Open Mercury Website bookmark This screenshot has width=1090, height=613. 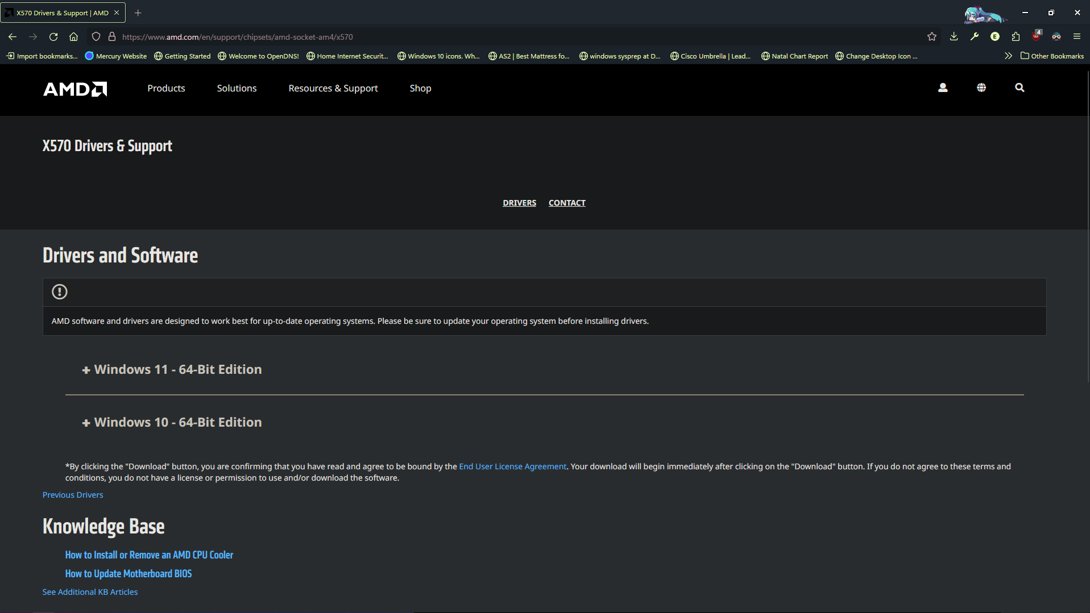point(116,56)
